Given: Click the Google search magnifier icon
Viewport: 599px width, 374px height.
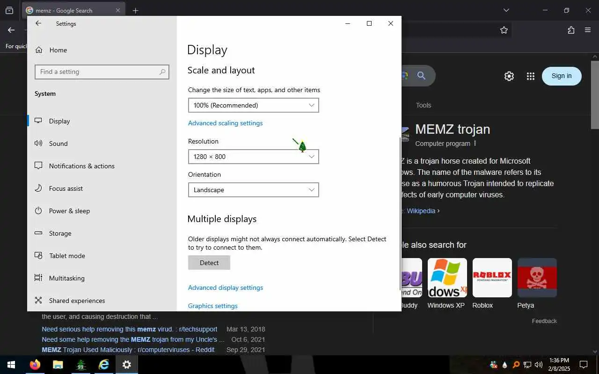Looking at the screenshot, I should click(x=421, y=76).
